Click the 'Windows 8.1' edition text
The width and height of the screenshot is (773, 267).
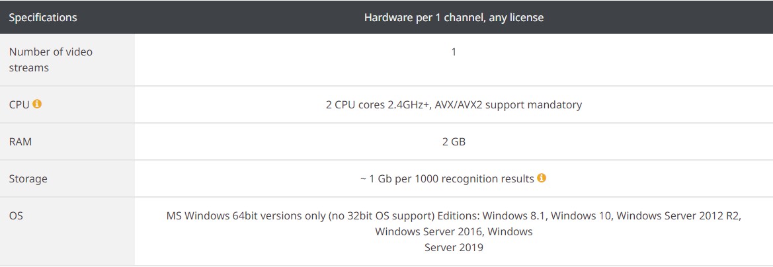pos(515,215)
